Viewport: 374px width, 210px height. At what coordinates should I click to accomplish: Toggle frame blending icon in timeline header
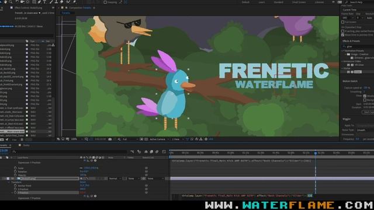pos(151,152)
